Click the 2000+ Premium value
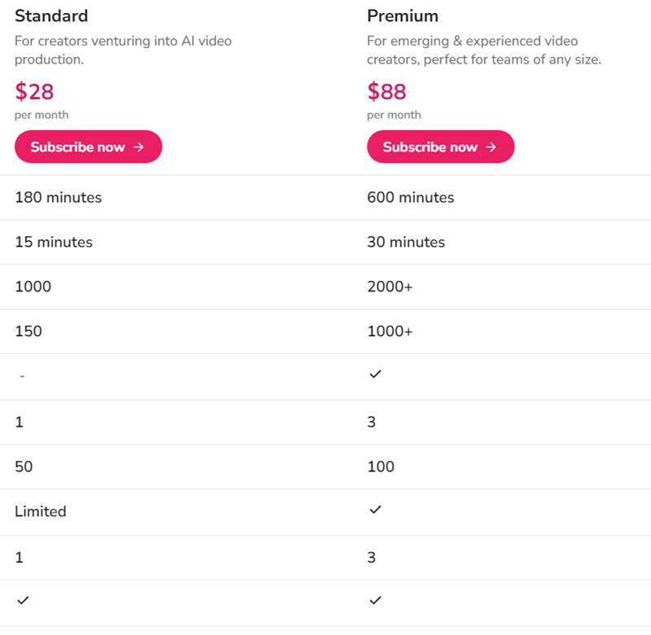 [x=390, y=287]
